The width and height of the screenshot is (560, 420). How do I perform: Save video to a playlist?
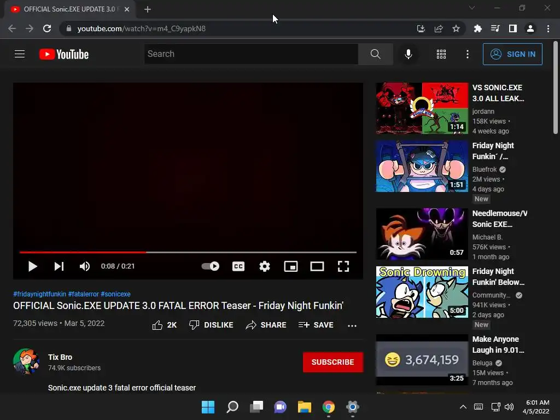tap(316, 325)
